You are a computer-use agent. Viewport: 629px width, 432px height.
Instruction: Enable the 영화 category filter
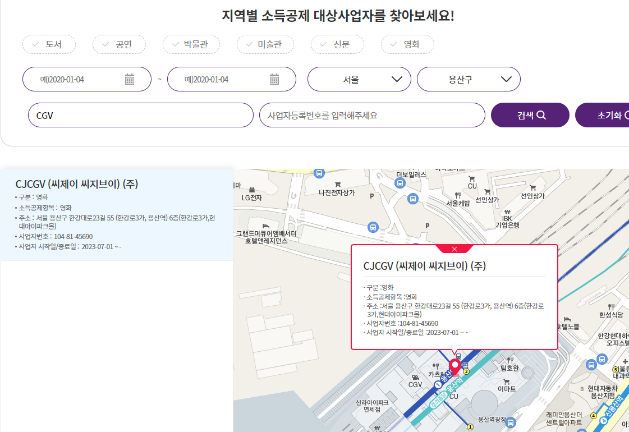click(x=407, y=44)
